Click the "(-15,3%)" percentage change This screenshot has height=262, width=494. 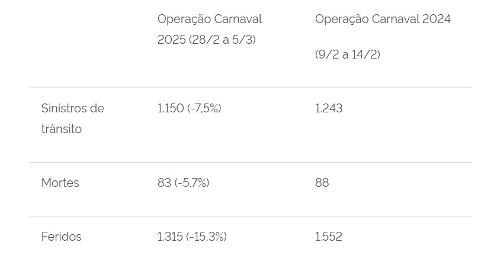(206, 237)
